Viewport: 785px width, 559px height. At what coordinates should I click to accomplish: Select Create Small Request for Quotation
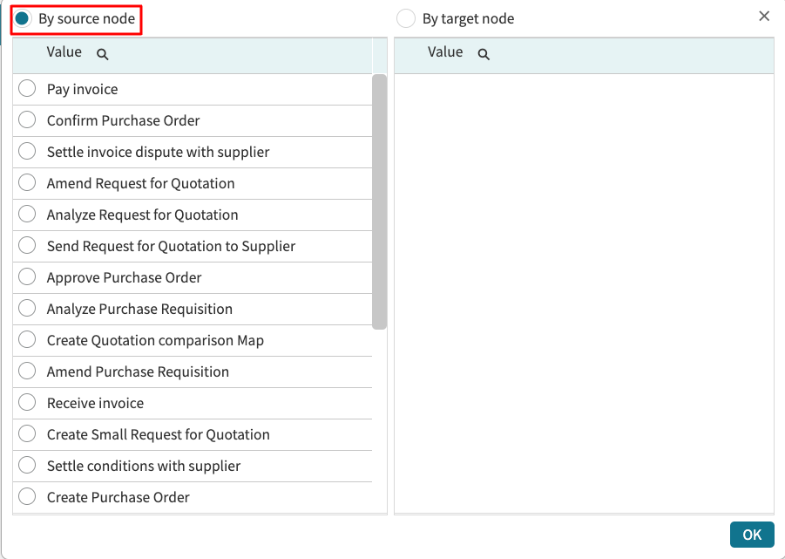[x=27, y=434]
